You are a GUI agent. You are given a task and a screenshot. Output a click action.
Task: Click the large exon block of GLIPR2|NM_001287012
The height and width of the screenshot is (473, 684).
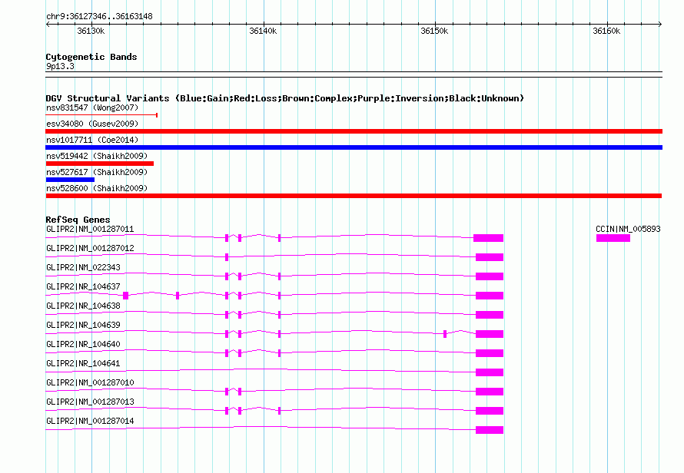click(490, 257)
